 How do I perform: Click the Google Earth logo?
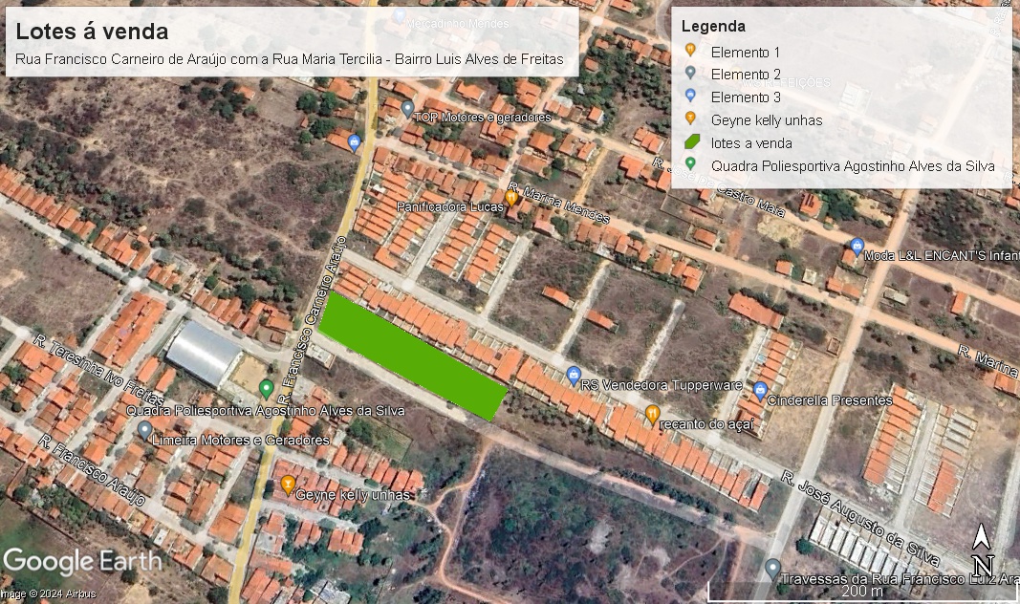82,561
